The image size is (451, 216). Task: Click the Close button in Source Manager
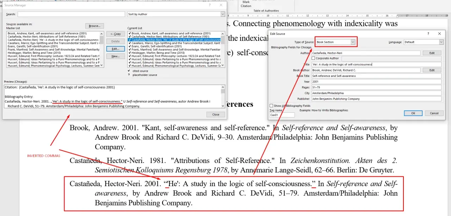[x=216, y=114]
